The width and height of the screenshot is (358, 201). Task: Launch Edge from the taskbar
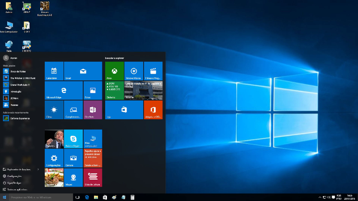(87, 197)
